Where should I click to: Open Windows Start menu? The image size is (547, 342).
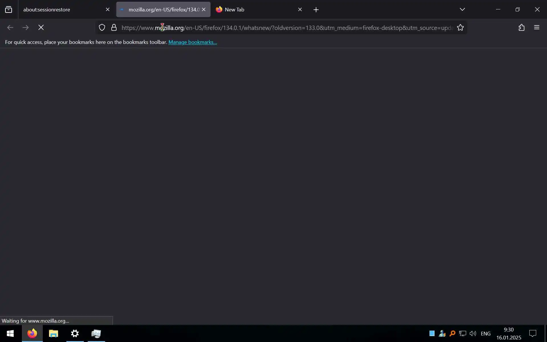click(x=10, y=333)
